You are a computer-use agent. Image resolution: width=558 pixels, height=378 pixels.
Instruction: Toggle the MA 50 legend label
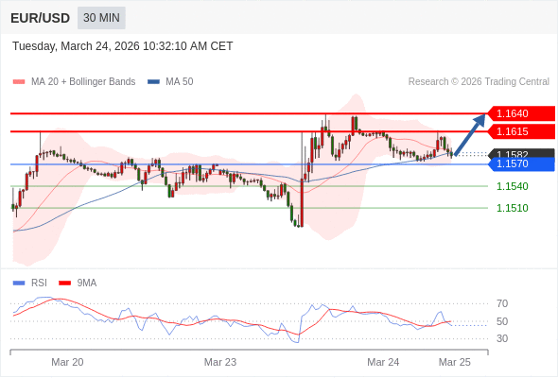click(180, 82)
